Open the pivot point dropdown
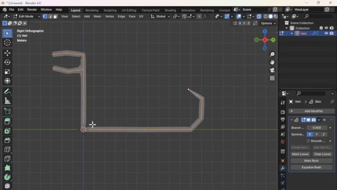The width and height of the screenshot is (337, 190). click(x=176, y=16)
